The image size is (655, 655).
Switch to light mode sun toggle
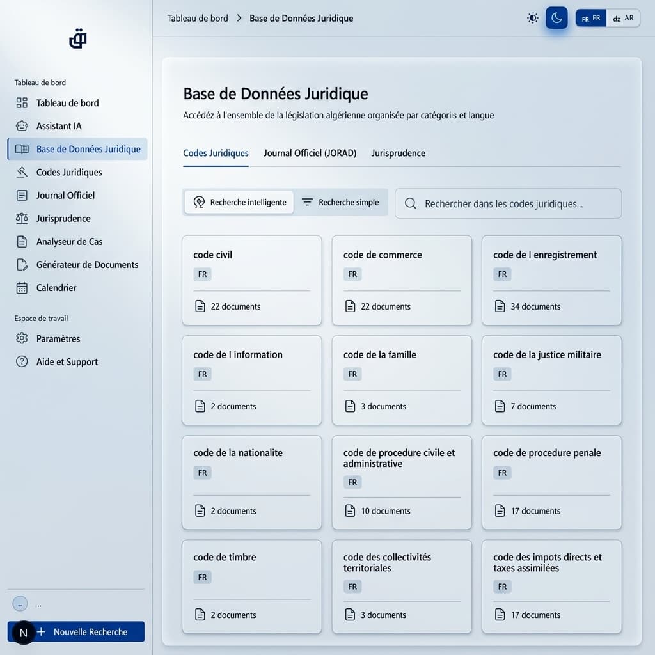click(x=533, y=18)
